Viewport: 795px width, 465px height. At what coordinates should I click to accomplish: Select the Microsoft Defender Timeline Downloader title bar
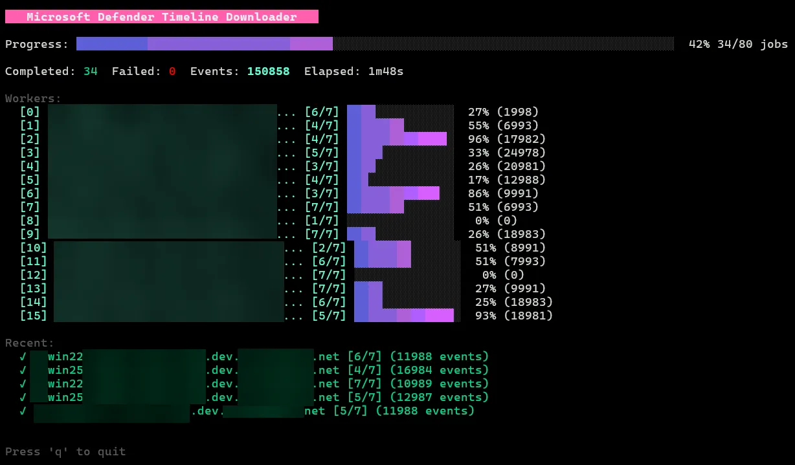(x=159, y=17)
